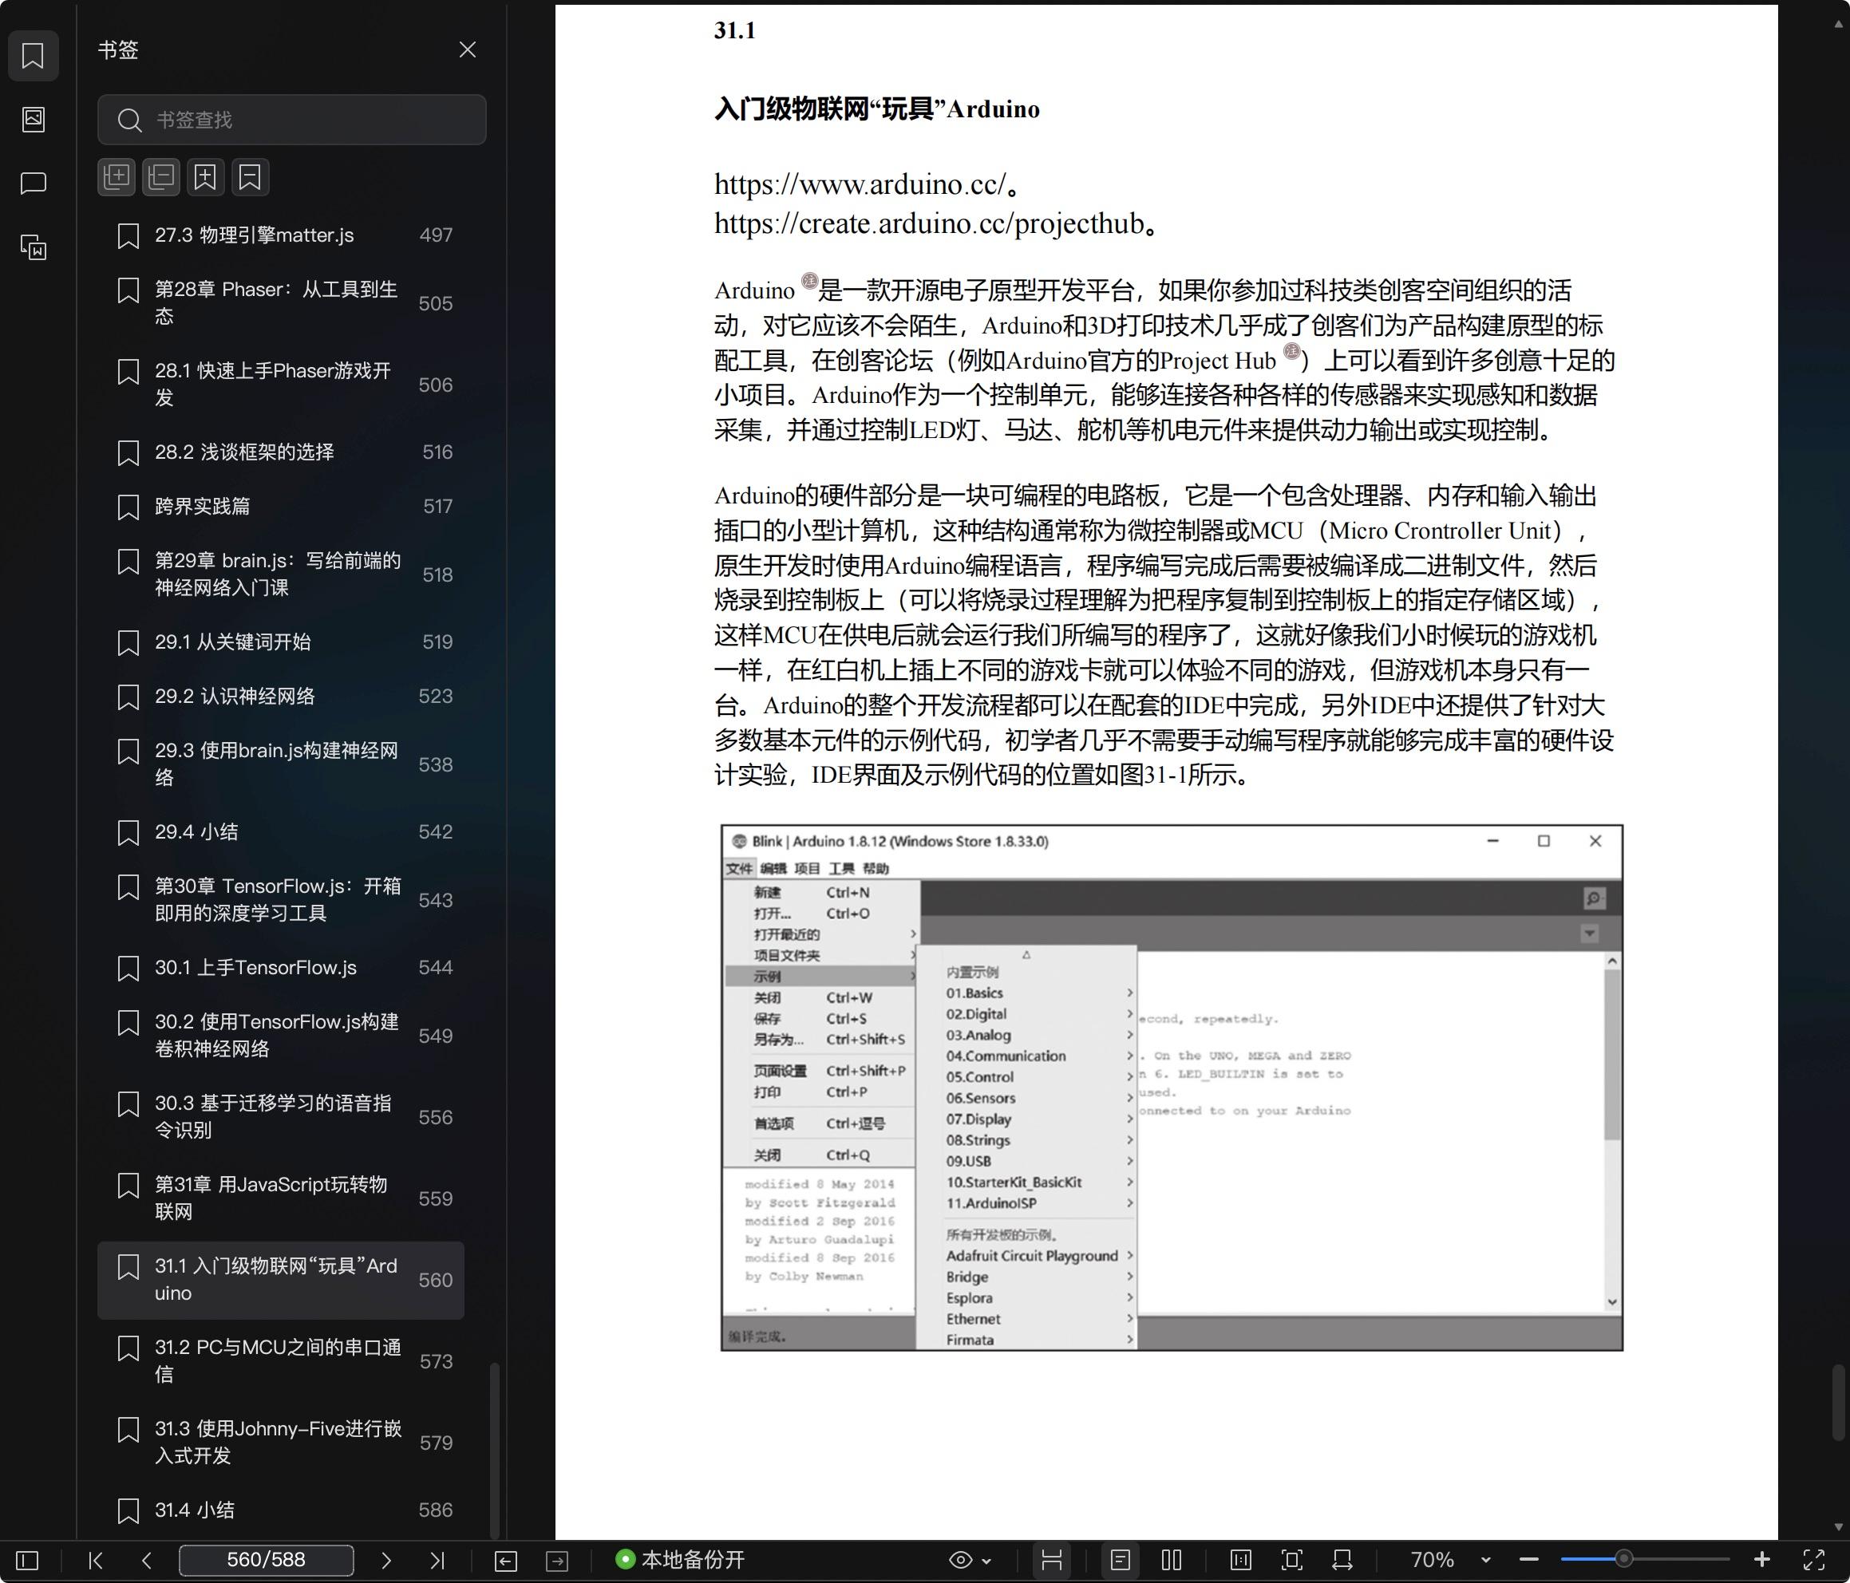Screen dimensions: 1850x1583
Task: Close the bookmarks panel
Action: click(467, 50)
